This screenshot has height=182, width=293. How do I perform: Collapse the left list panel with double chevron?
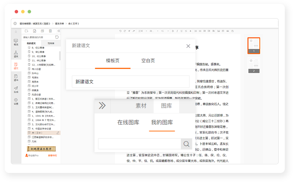58,31
